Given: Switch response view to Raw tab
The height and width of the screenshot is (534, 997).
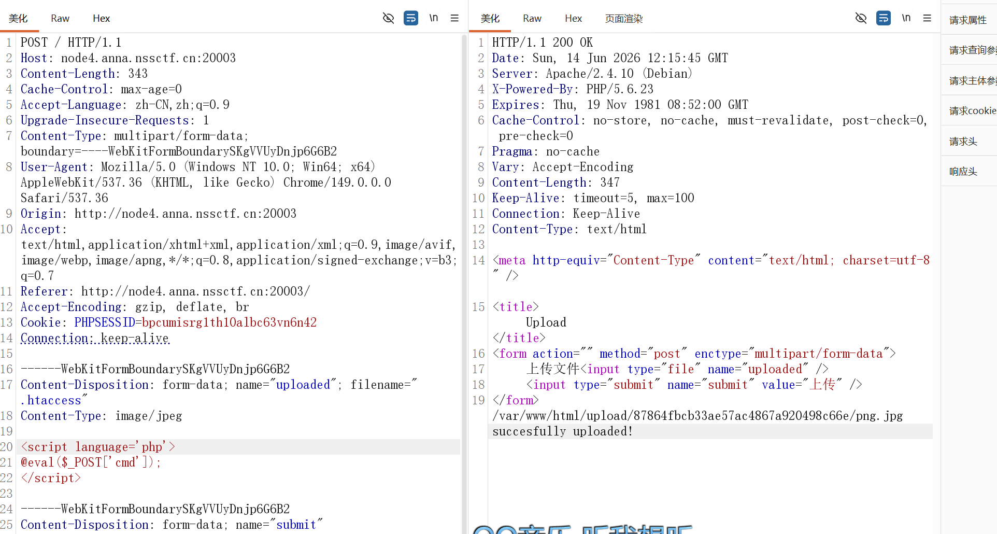Looking at the screenshot, I should [532, 19].
